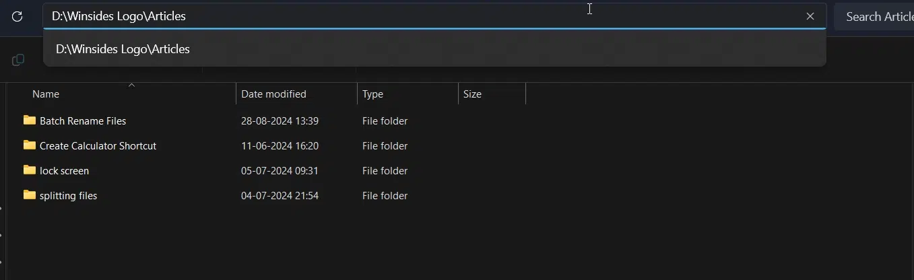Click the Refresh icon beside address bar
This screenshot has width=914, height=280.
[x=18, y=17]
